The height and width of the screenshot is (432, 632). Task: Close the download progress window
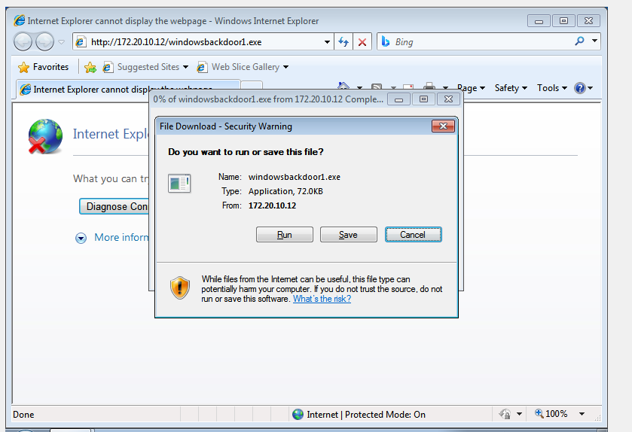coord(448,99)
